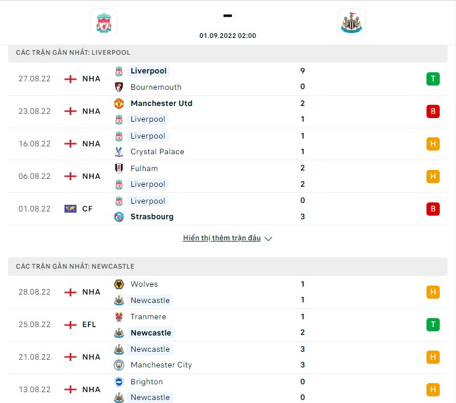456x403 pixels.
Task: Select the Crystal Palace crest icon
Action: point(119,151)
